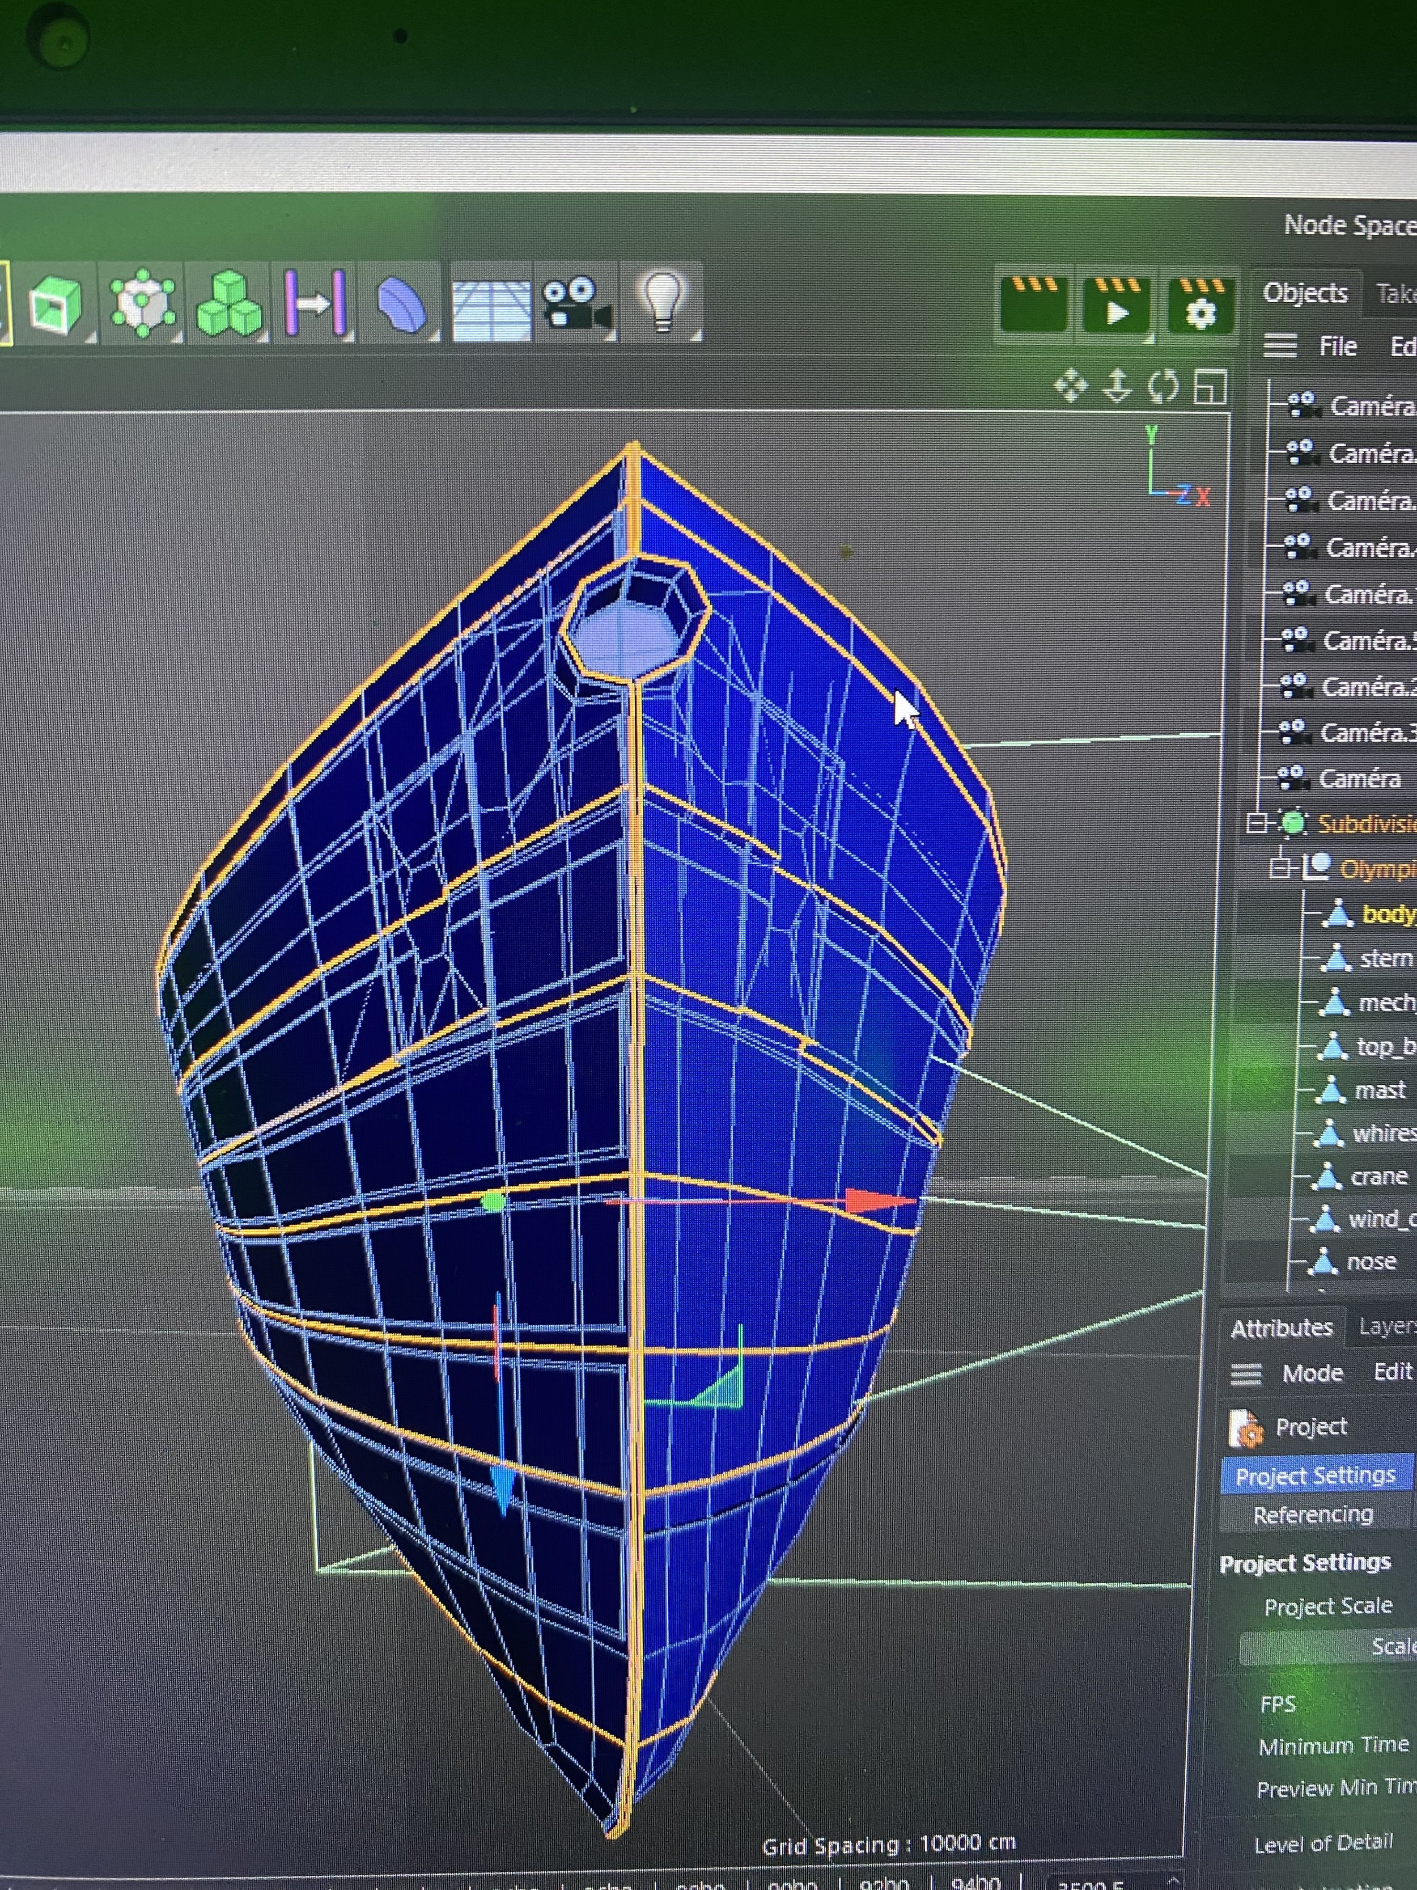Open the Attributes panel hamburger menu
This screenshot has width=1417, height=1890.
pos(1245,1374)
